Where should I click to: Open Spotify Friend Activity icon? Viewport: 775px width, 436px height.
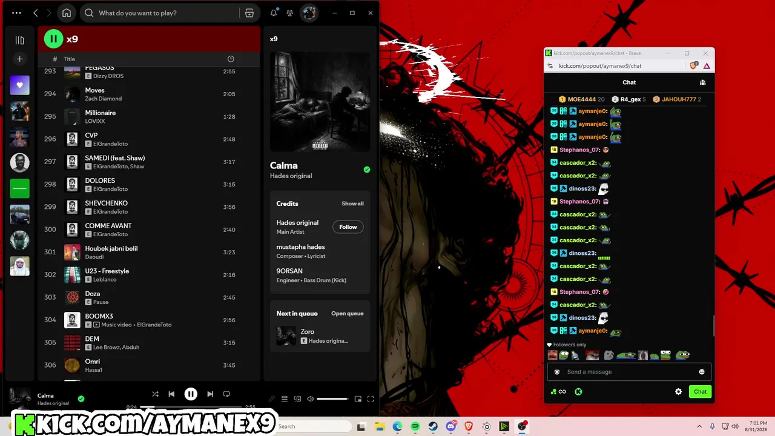click(290, 13)
